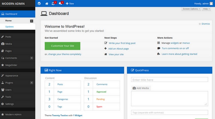
Task: Click the QuickPress edit icon
Action: pos(132,70)
